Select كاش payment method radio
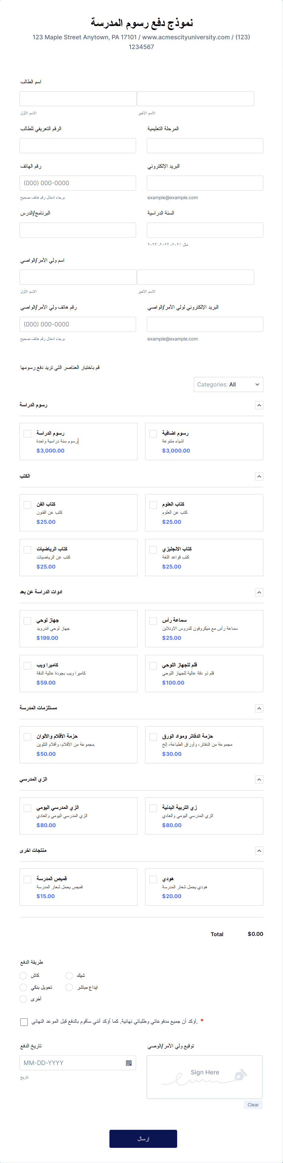The image size is (283, 1163). point(23,975)
